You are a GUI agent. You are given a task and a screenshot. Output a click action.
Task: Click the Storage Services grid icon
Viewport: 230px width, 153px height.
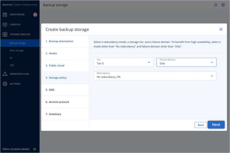pos(5,34)
